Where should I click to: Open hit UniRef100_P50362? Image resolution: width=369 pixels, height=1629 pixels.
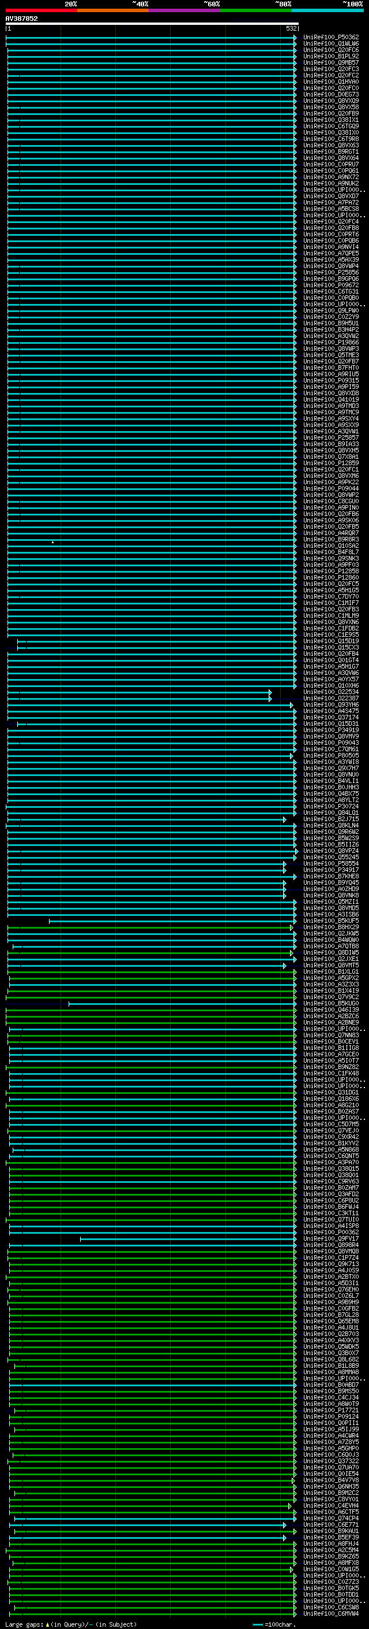[x=331, y=38]
